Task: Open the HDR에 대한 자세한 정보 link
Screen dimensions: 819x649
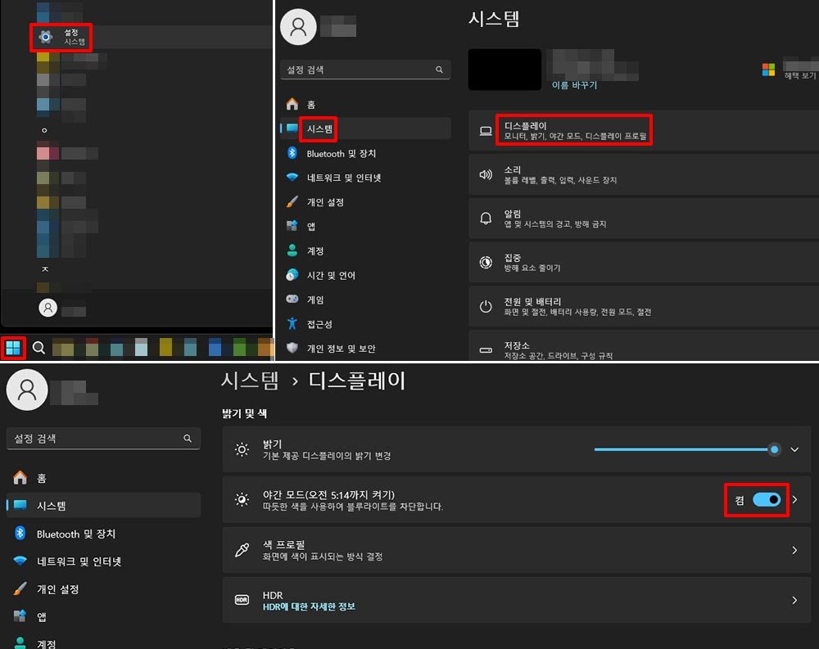Action: 309,607
